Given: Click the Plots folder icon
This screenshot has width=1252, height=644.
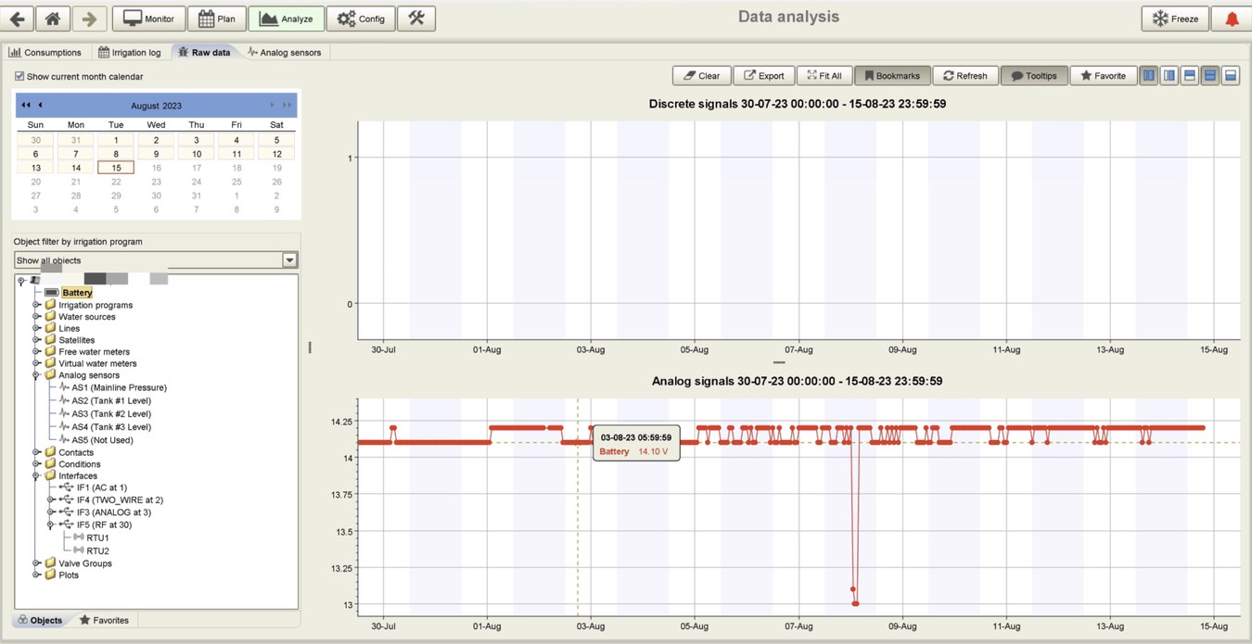Looking at the screenshot, I should click(x=50, y=575).
